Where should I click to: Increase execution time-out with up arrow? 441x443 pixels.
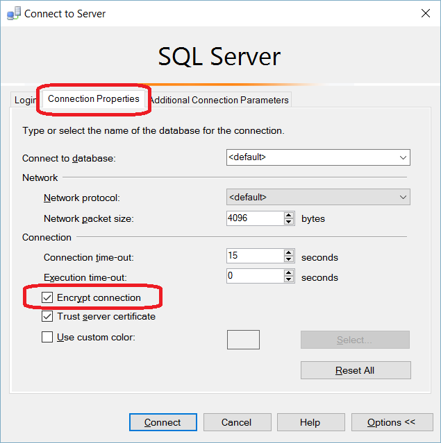pos(289,273)
